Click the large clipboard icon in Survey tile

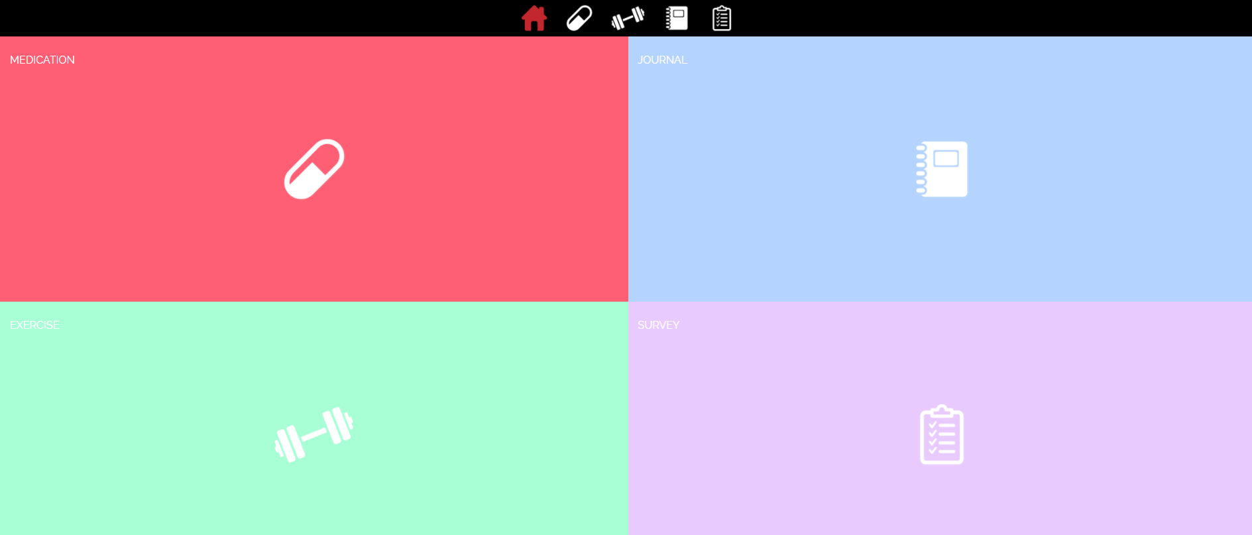941,435
